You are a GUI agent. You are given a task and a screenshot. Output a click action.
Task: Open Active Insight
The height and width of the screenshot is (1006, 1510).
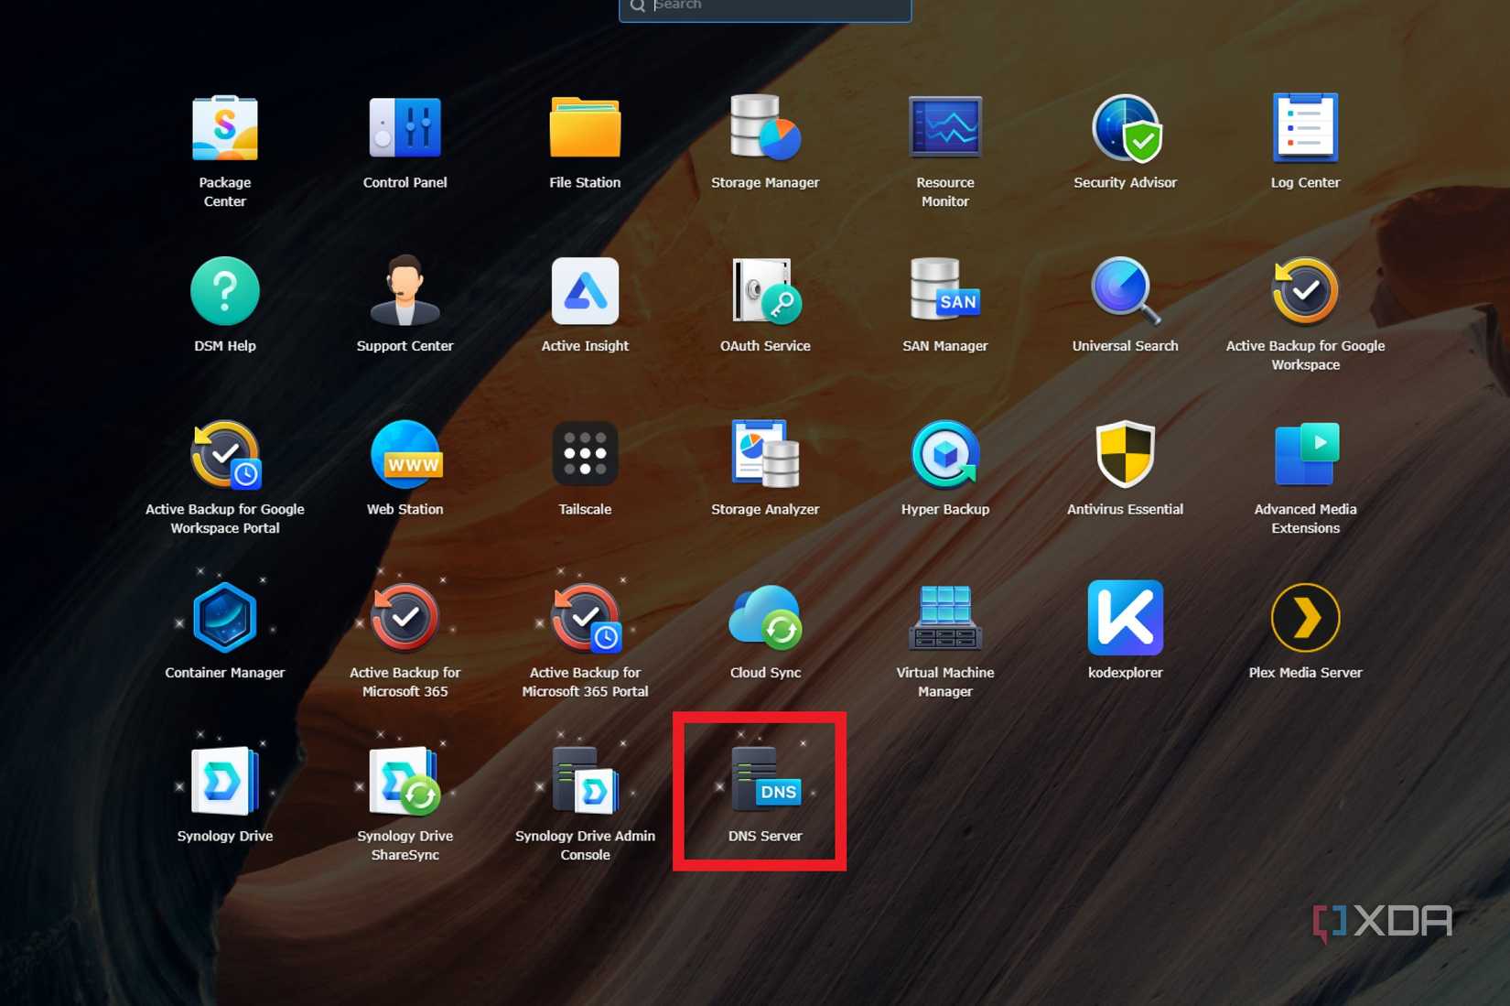[585, 292]
